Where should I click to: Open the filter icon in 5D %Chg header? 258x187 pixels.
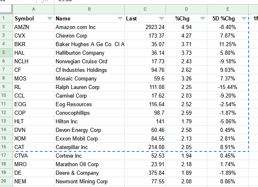tap(244, 18)
